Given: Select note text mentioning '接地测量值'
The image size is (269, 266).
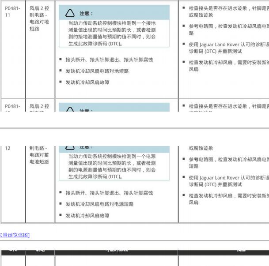Looking at the screenshot, I should 112,33.
